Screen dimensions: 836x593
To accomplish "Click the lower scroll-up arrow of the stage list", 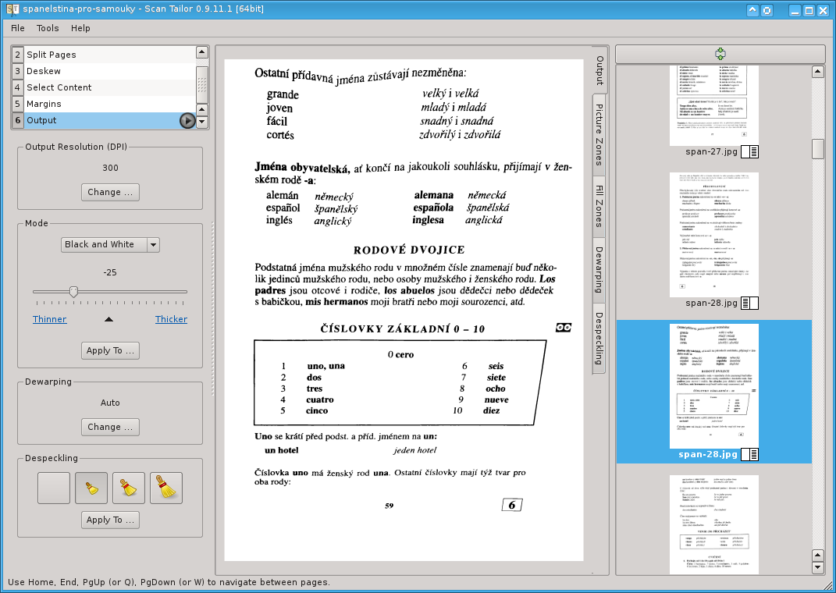I will click(x=202, y=110).
